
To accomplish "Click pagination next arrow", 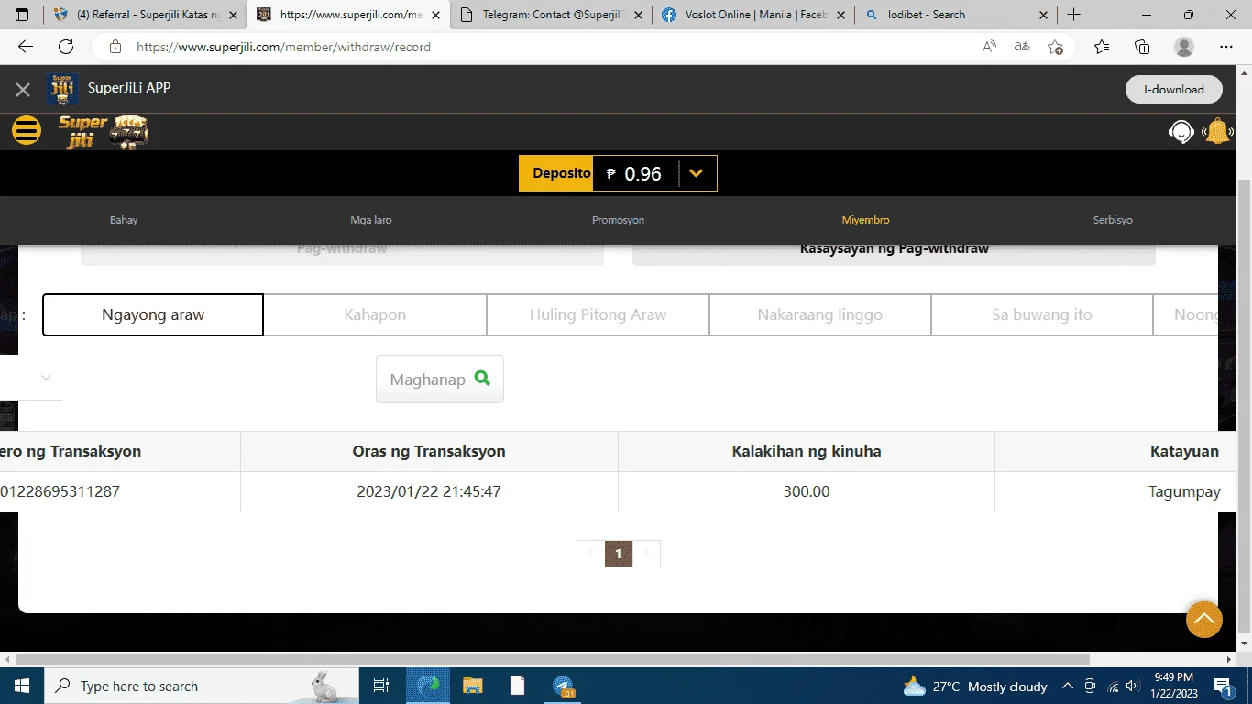I will (x=647, y=554).
